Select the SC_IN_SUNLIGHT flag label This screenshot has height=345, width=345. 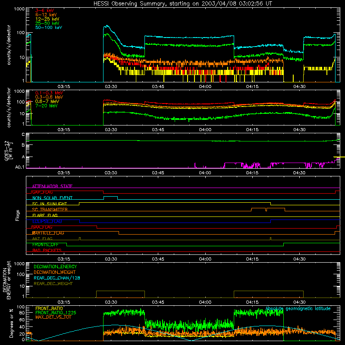coord(50,204)
